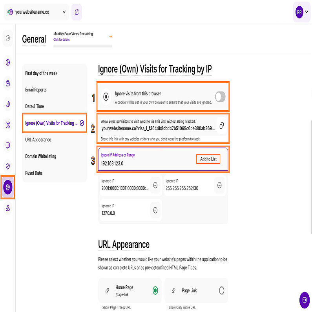Screen dimensions: 312x312
Task: Remove ignored IP 127.0.0.0
Action: coord(155,210)
